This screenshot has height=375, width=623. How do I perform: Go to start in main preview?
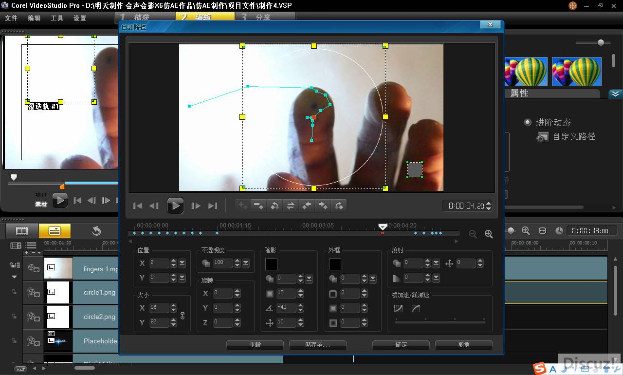point(77,200)
